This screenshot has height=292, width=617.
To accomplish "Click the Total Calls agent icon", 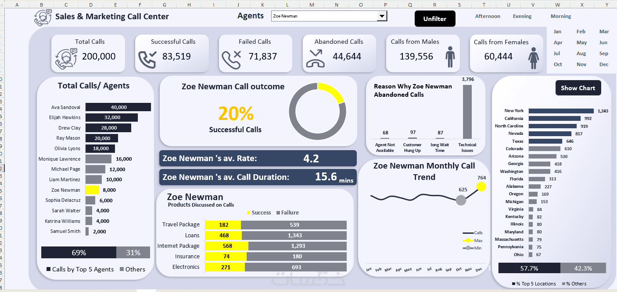I will pos(66,60).
